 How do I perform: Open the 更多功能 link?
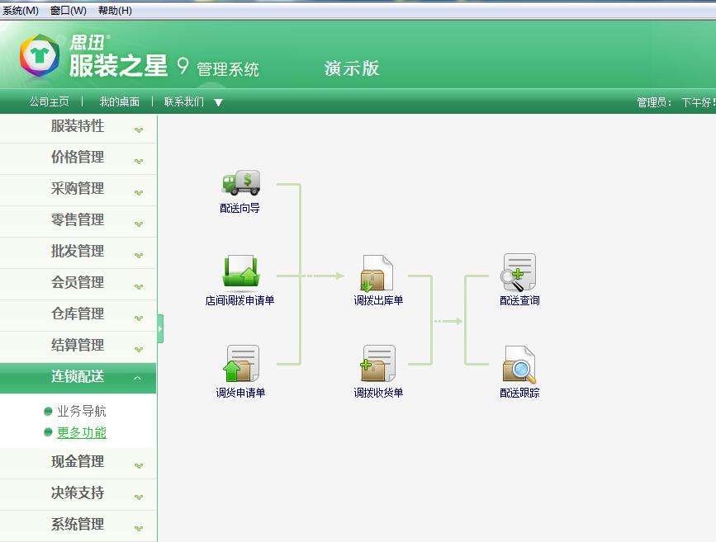[x=82, y=432]
